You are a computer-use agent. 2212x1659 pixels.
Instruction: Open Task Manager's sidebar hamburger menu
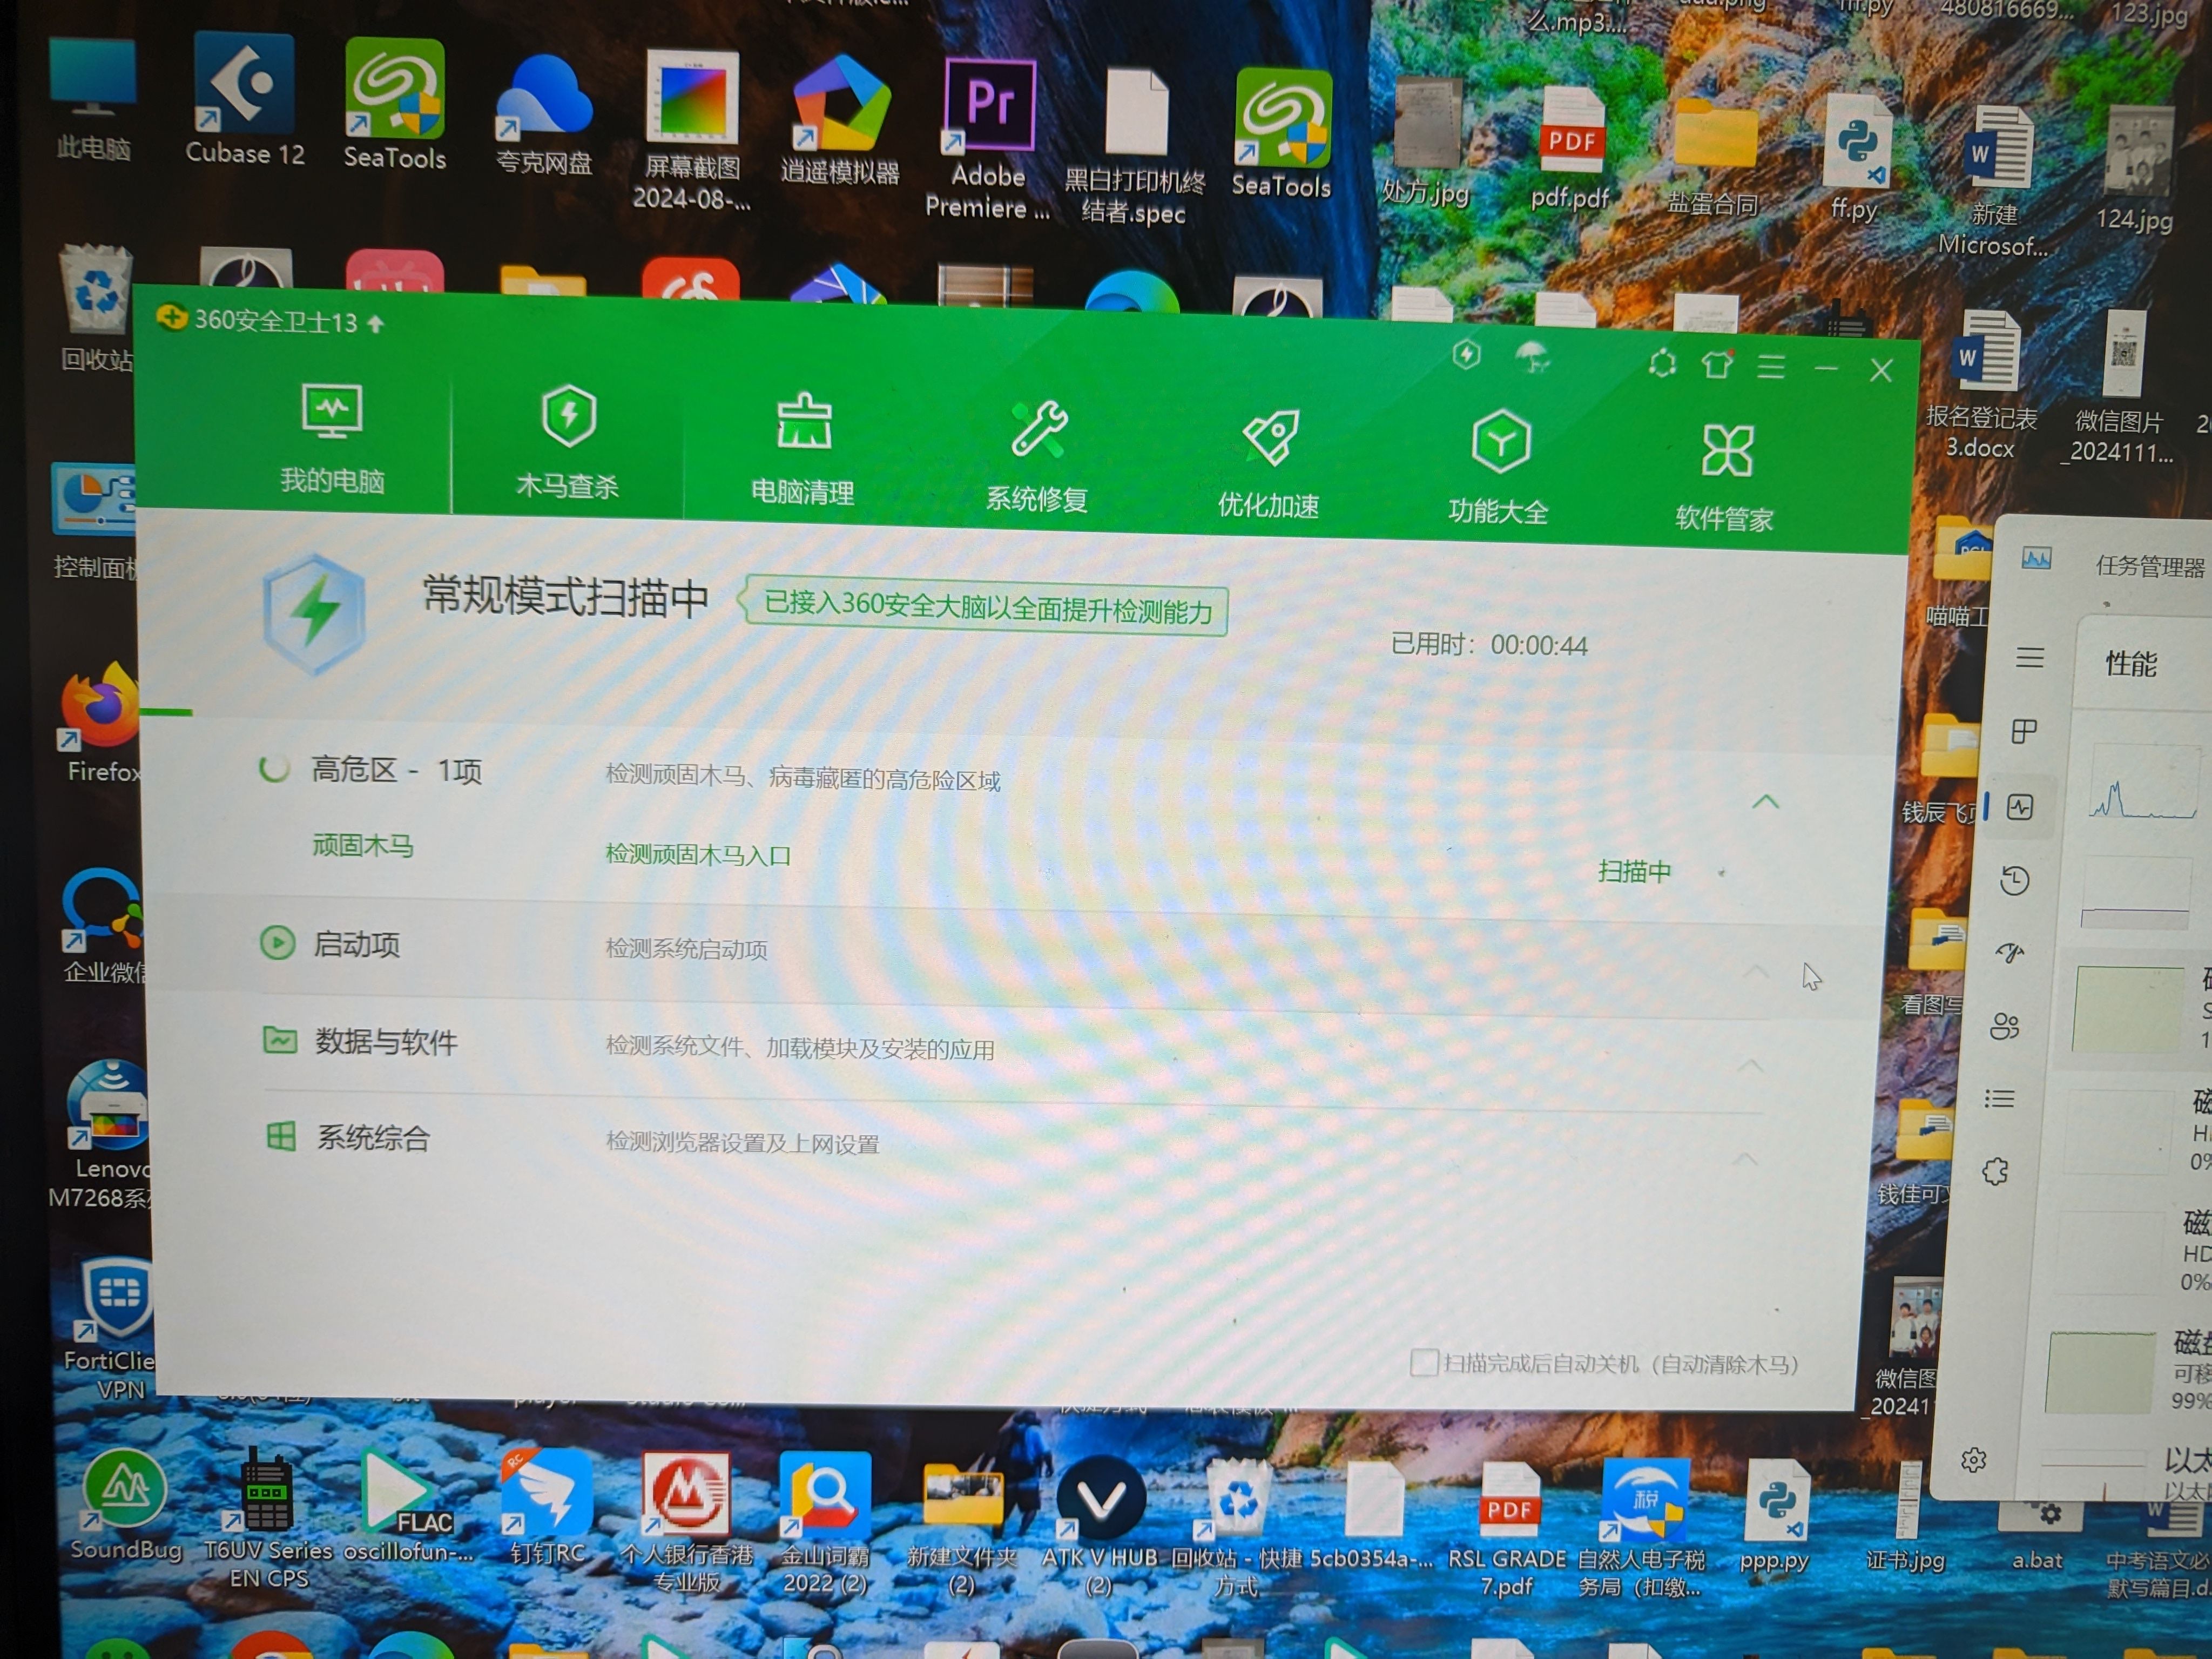point(2029,657)
